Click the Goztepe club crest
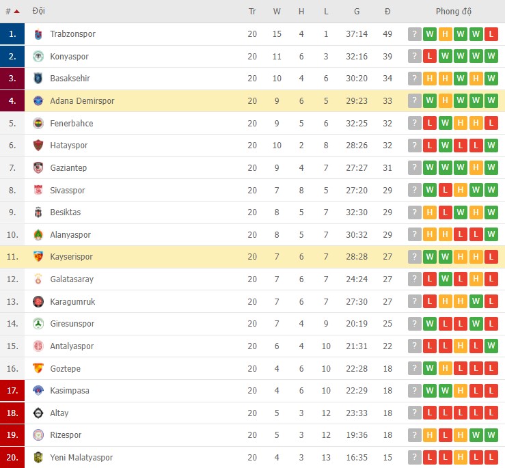This screenshot has width=505, height=468. point(38,368)
